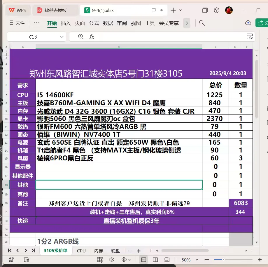This screenshot has width=268, height=267.
Task: Click the 3D cube icon in title bar
Action: point(217,10)
